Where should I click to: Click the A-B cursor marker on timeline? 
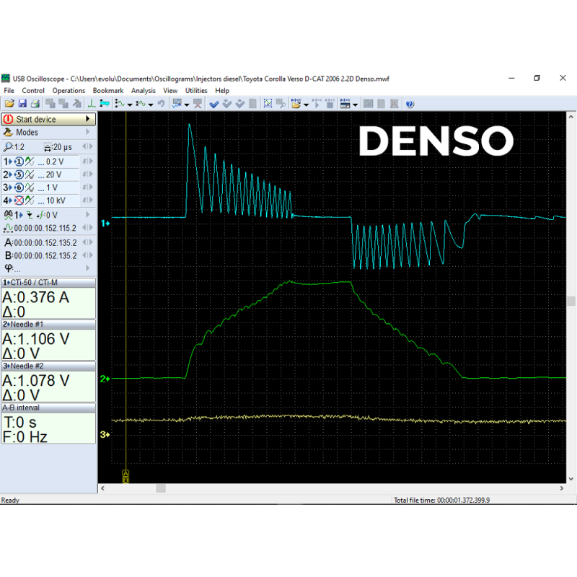(x=125, y=475)
